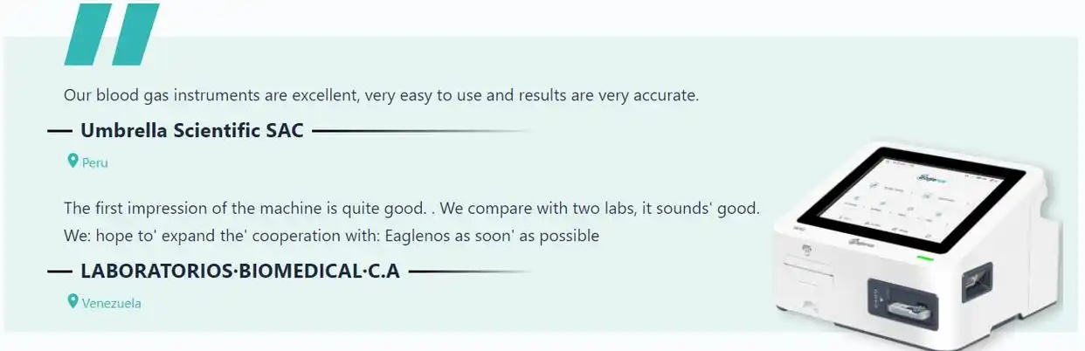Click the paper printer slot on analyzer

pyautogui.click(x=806, y=271)
